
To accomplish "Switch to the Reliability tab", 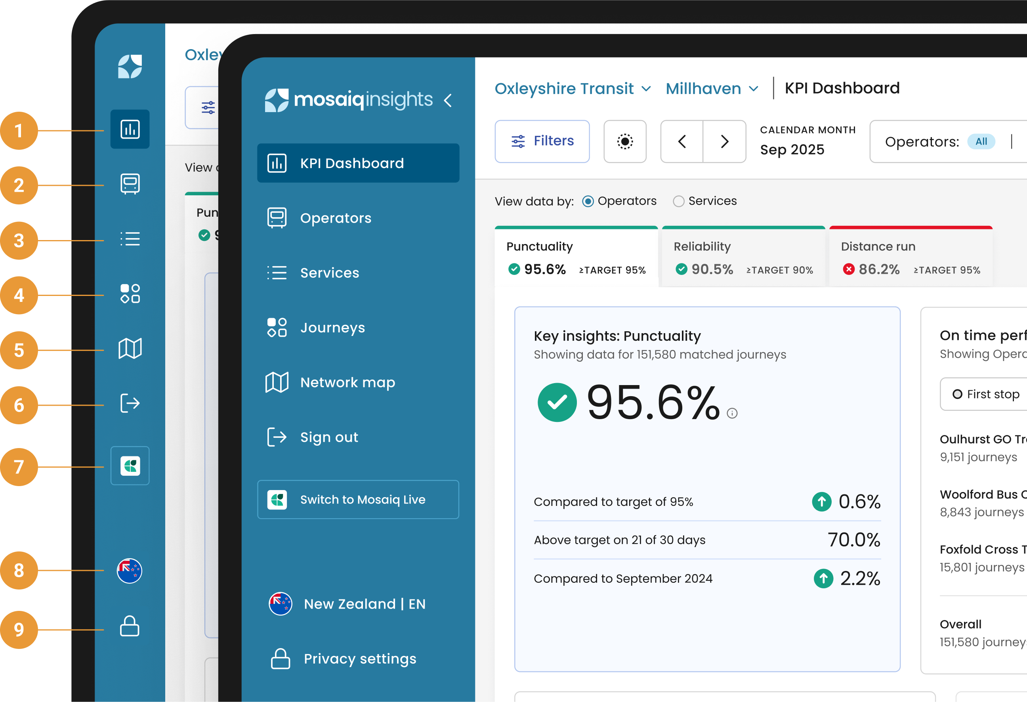I will point(743,257).
